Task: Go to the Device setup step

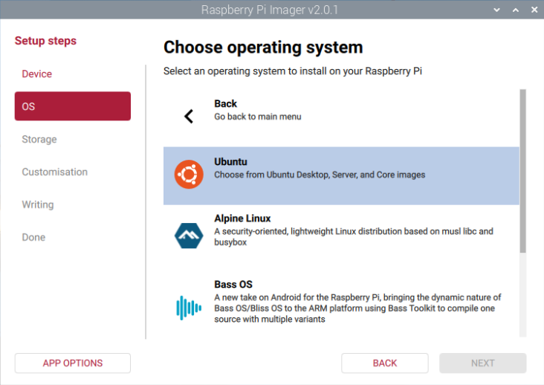Action: click(36, 74)
